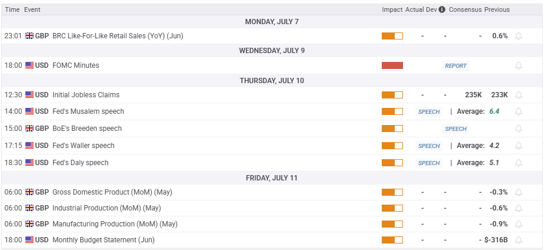
Task: Click the red impact bar for FOMC Minutes
Action: click(x=392, y=65)
